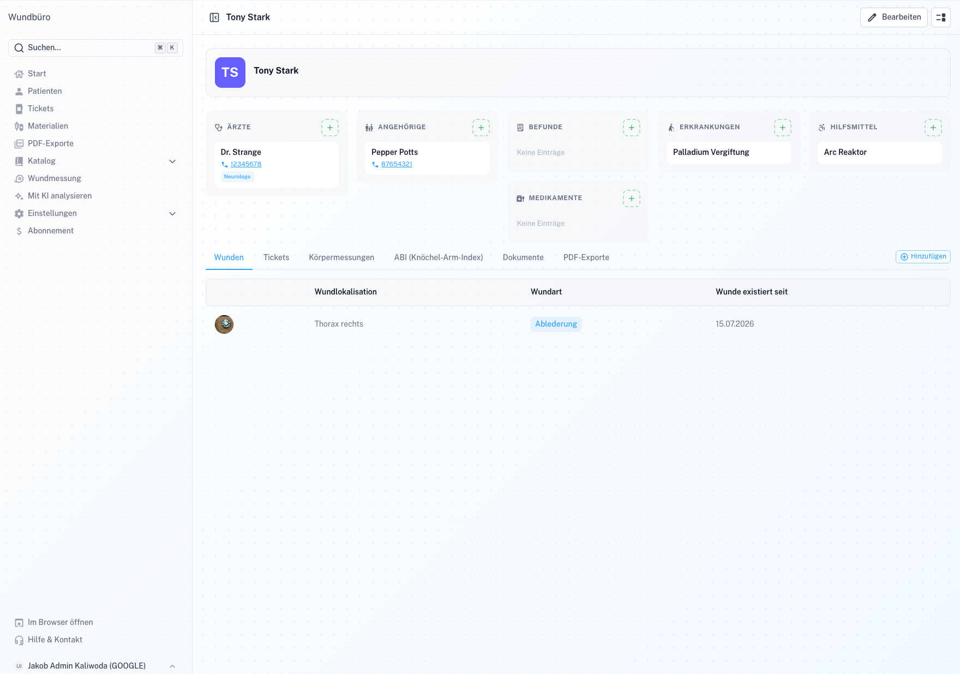
Task: Expand the Katalog submenu chevron
Action: tap(172, 161)
